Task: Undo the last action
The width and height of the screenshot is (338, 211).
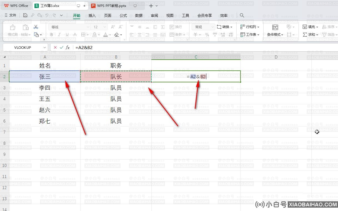Action: 47,16
